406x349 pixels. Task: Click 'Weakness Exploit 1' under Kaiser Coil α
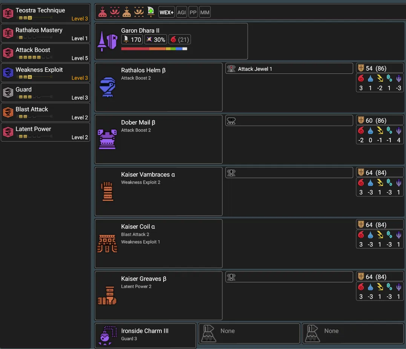coord(140,242)
